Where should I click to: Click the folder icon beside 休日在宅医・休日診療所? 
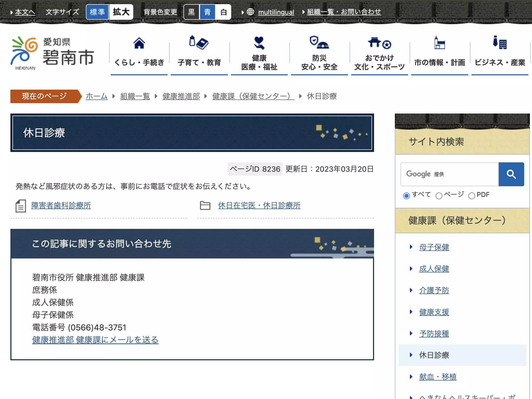205,205
